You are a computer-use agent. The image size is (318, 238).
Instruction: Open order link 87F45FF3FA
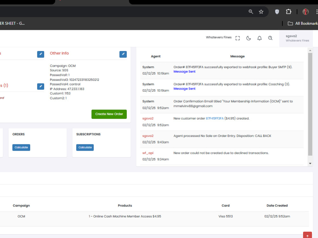(215, 118)
